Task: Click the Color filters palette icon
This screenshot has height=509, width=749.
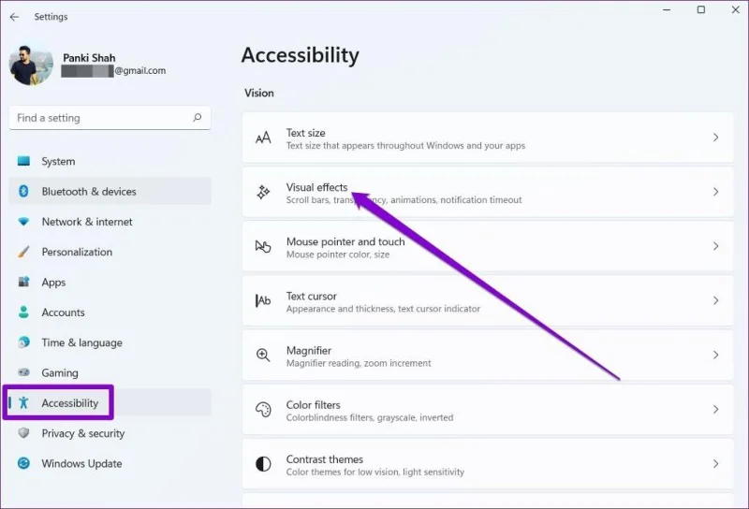Action: click(x=263, y=409)
